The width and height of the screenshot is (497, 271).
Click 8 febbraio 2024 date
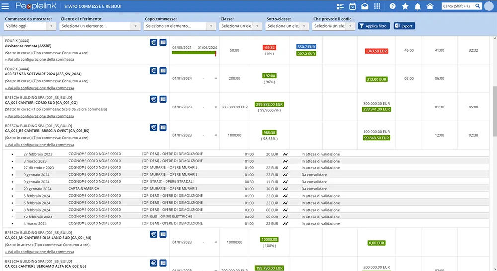(37, 210)
